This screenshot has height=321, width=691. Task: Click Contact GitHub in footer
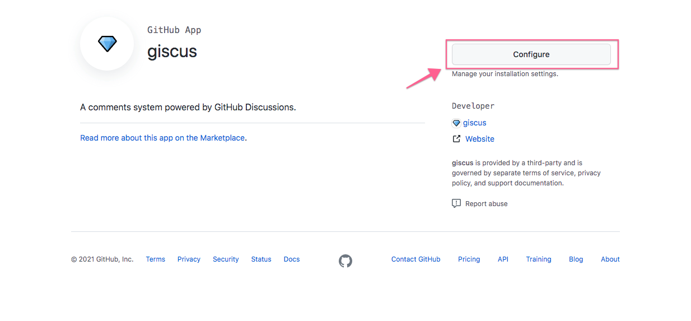416,259
